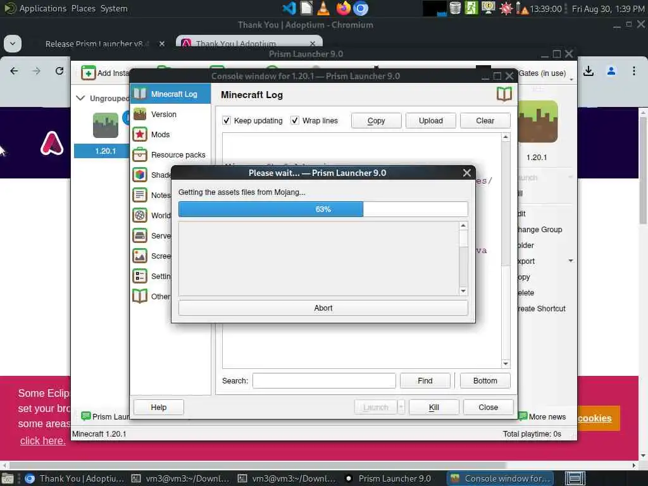This screenshot has width=648, height=486.
Task: Expand the Export submenu arrow
Action: pos(571,261)
